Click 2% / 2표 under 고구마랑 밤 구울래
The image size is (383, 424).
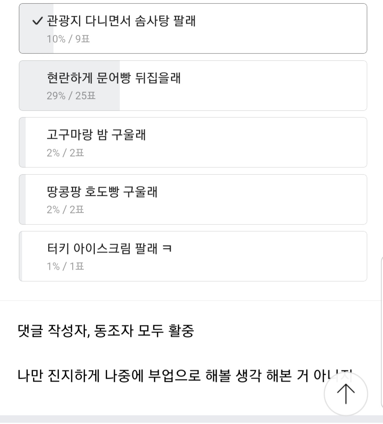[x=65, y=153]
